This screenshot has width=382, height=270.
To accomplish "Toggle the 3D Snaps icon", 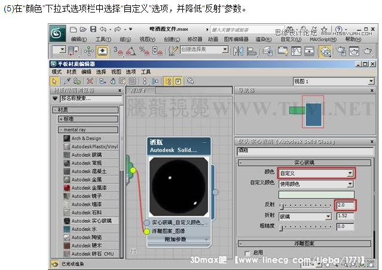I will tap(118, 51).
